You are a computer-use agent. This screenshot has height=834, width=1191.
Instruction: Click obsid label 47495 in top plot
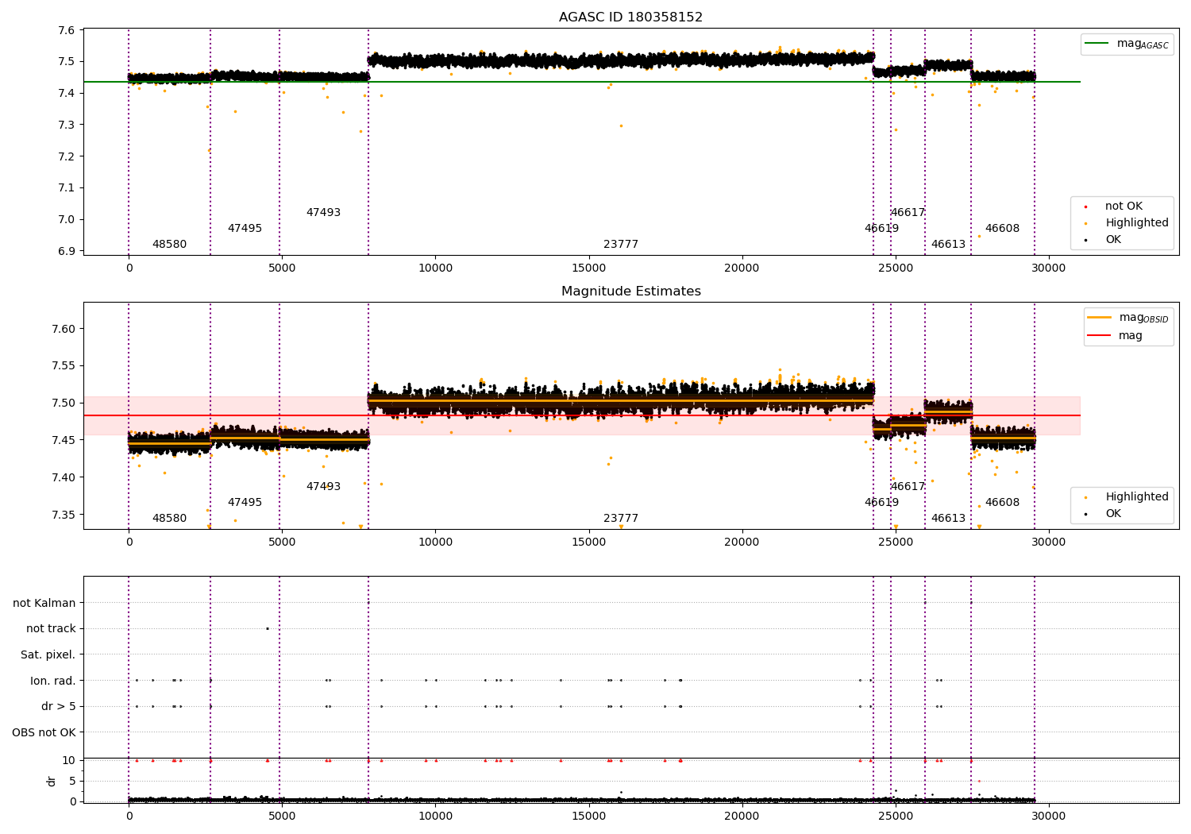245,229
